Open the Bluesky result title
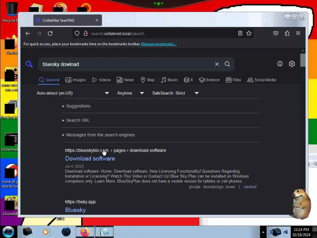 (x=76, y=210)
